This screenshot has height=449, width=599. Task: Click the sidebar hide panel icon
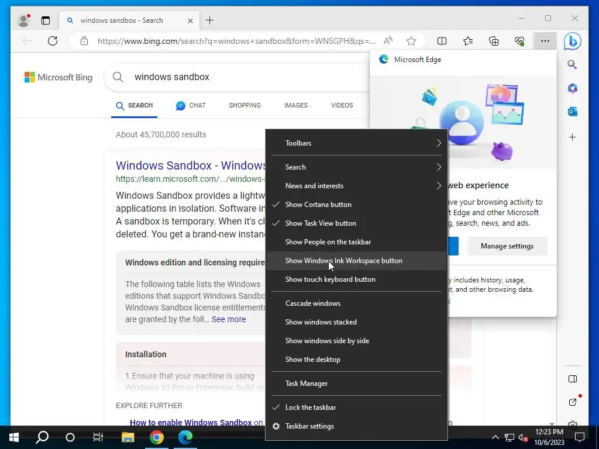click(572, 379)
